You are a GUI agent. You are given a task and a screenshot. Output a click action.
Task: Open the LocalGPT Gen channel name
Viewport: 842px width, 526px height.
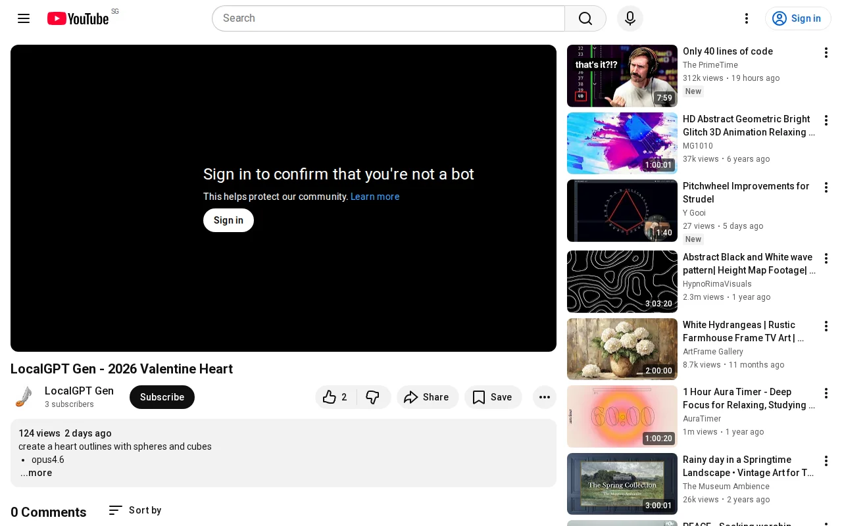pos(79,391)
